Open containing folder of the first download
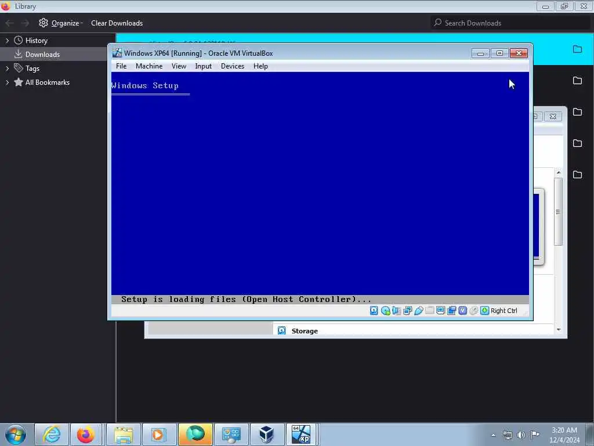The image size is (594, 446). click(577, 49)
